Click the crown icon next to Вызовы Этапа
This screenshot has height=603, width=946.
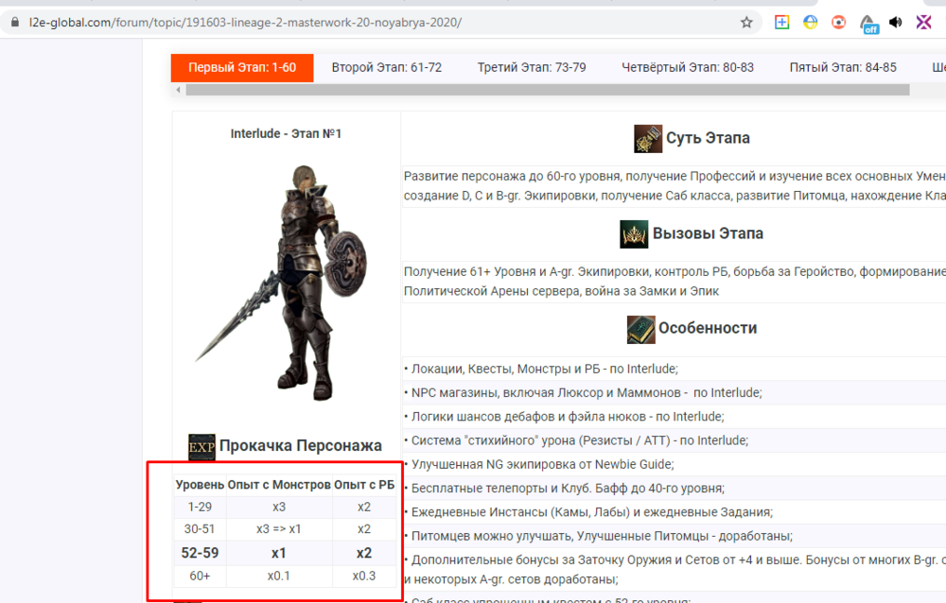click(634, 233)
